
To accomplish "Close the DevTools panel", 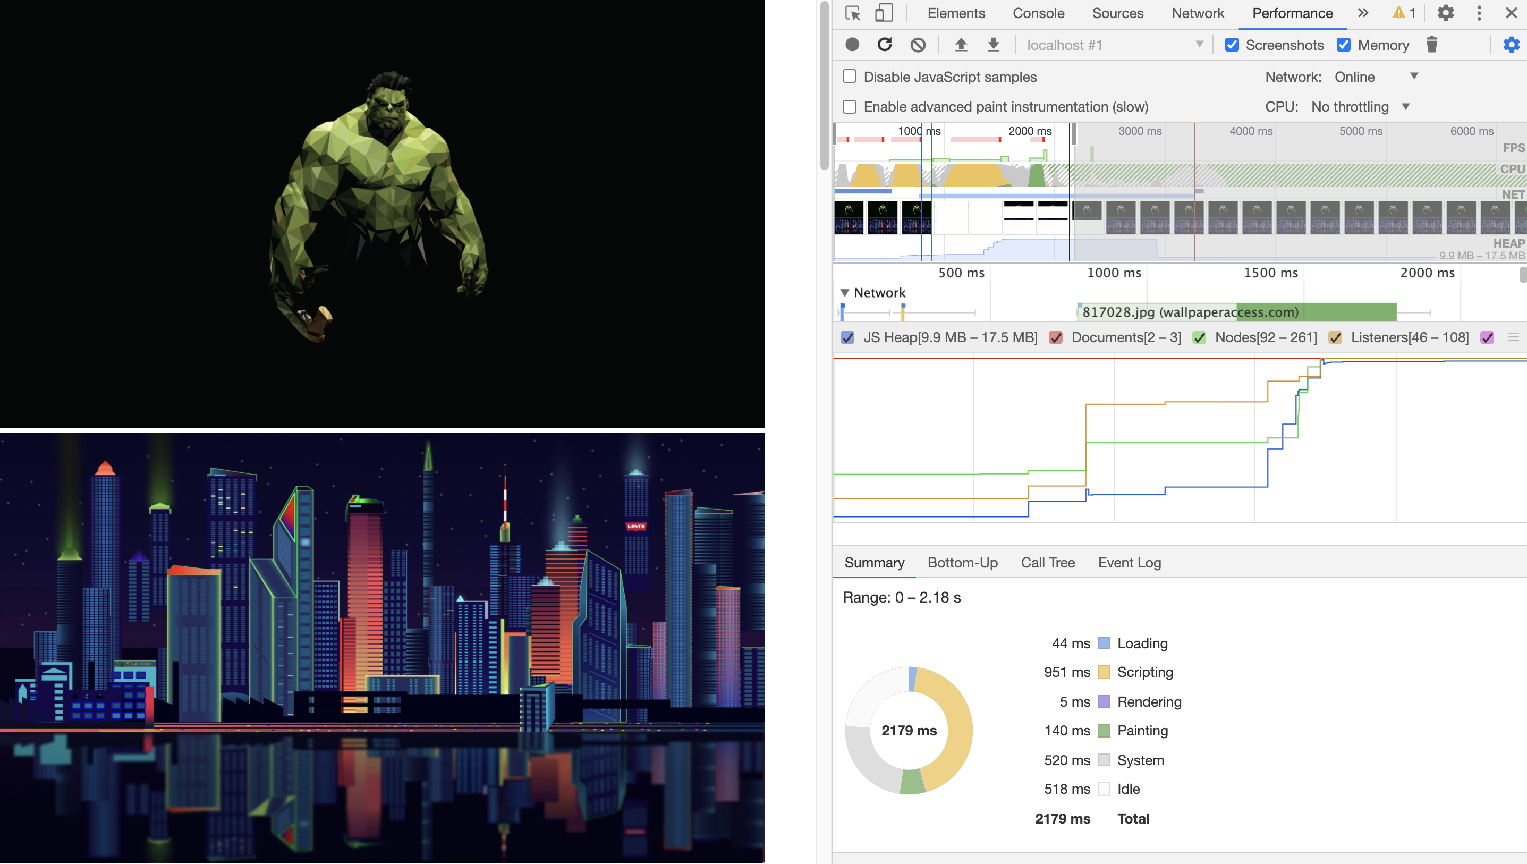I will [x=1511, y=13].
